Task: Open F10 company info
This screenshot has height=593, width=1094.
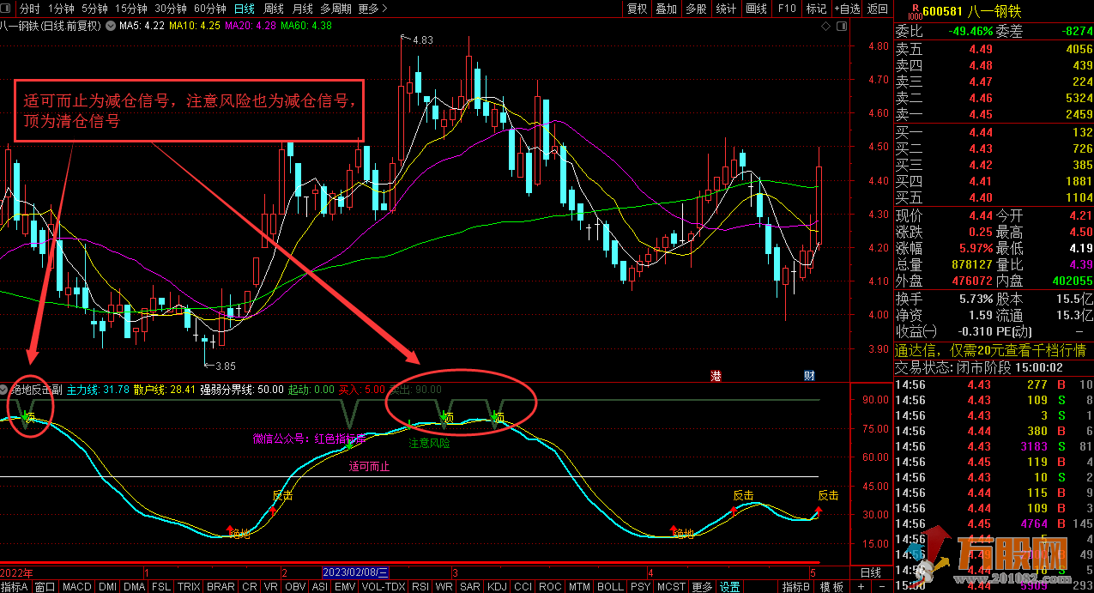Action: [786, 9]
